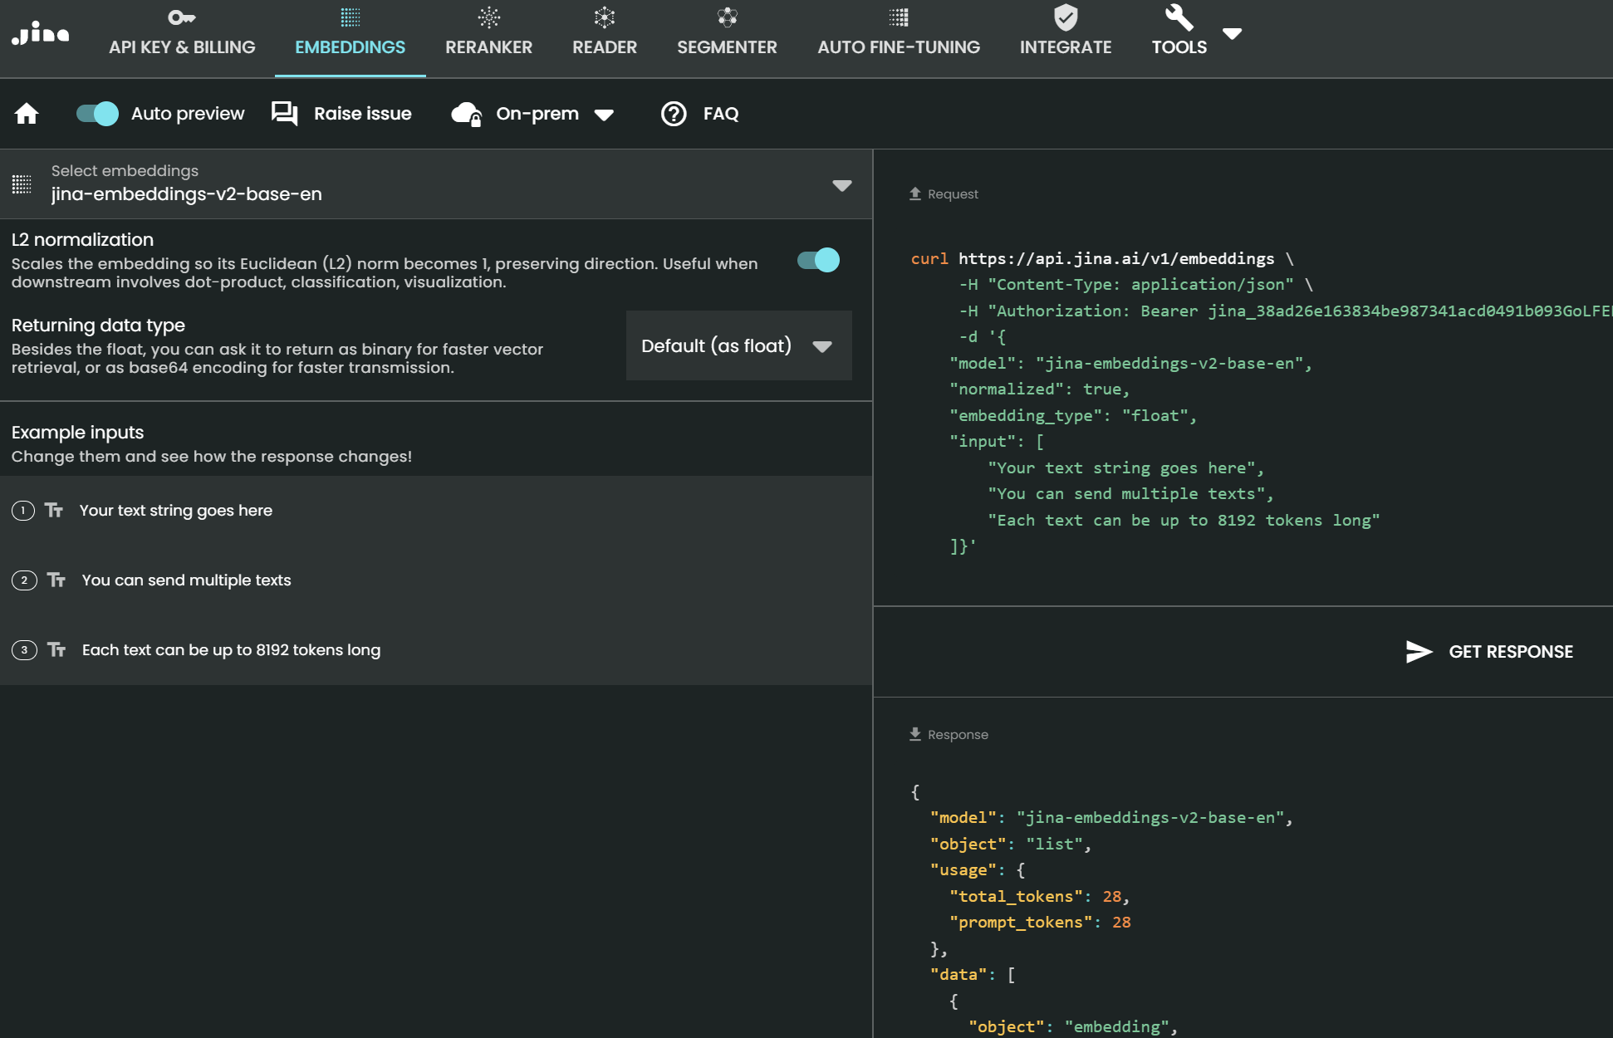1613x1038 pixels.
Task: Edit the 'Each text can be up to 8192 tokens long' input
Action: pyautogui.click(x=436, y=650)
